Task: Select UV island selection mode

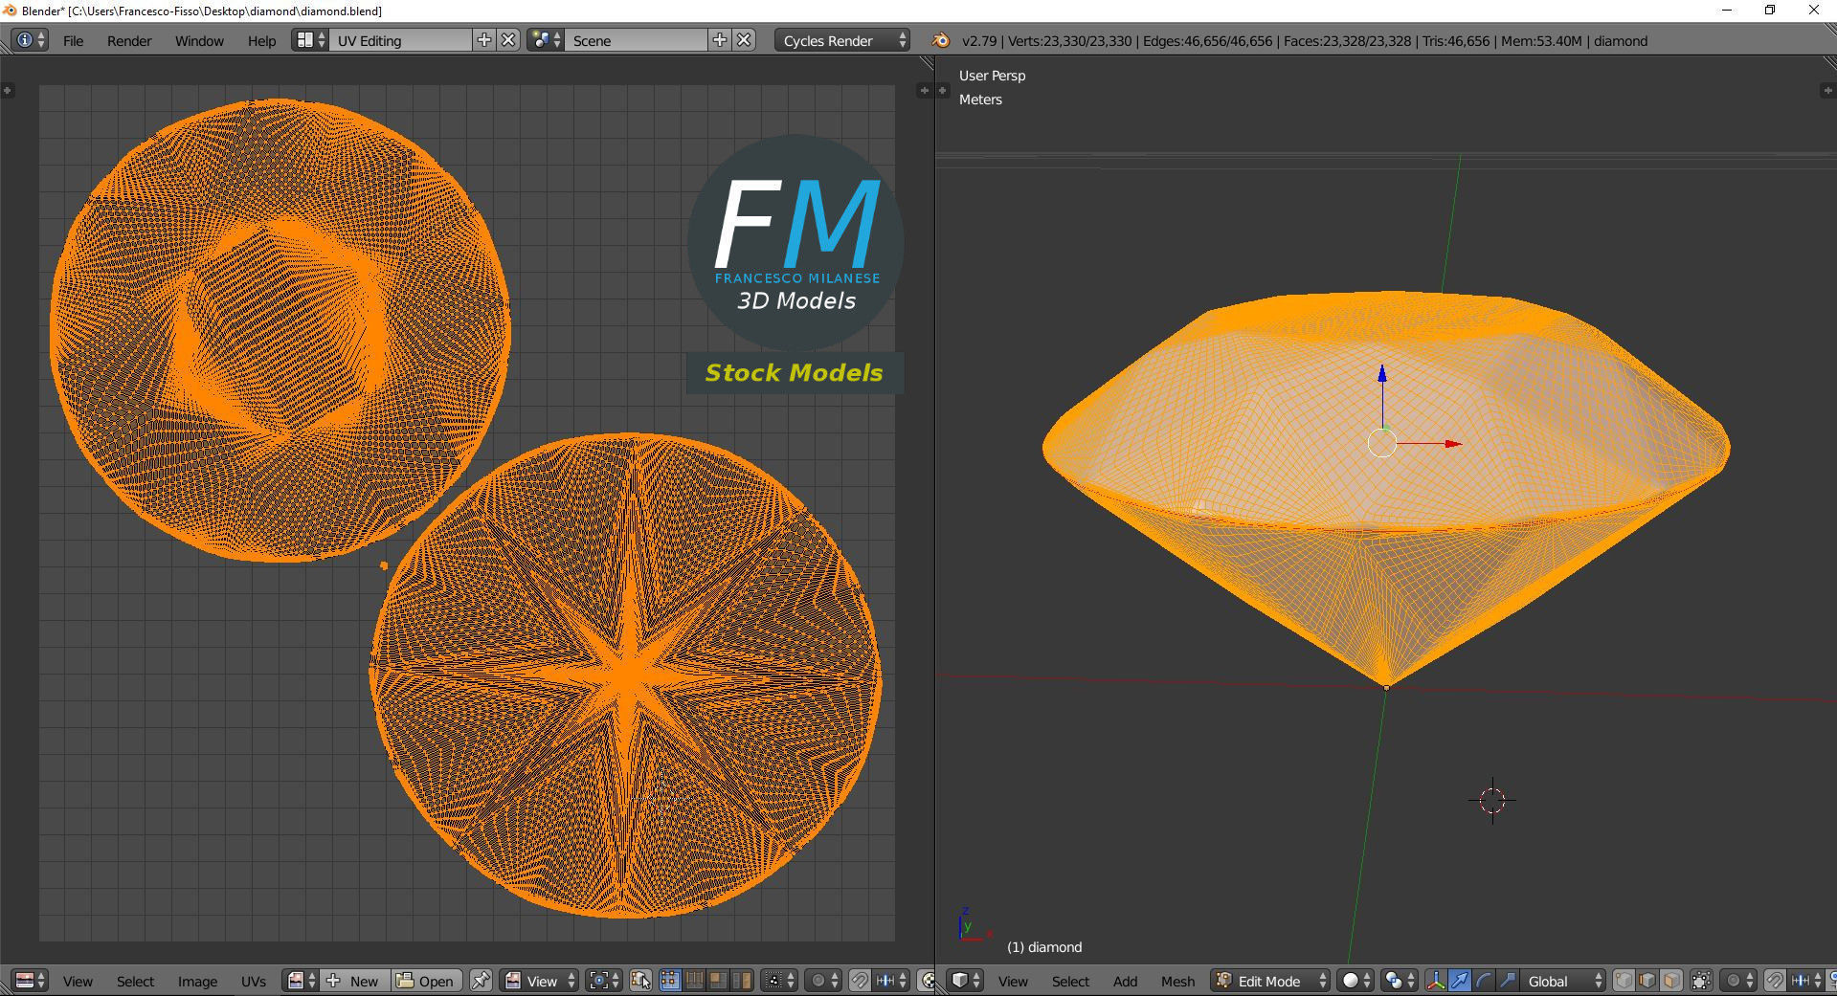Action: tap(742, 981)
